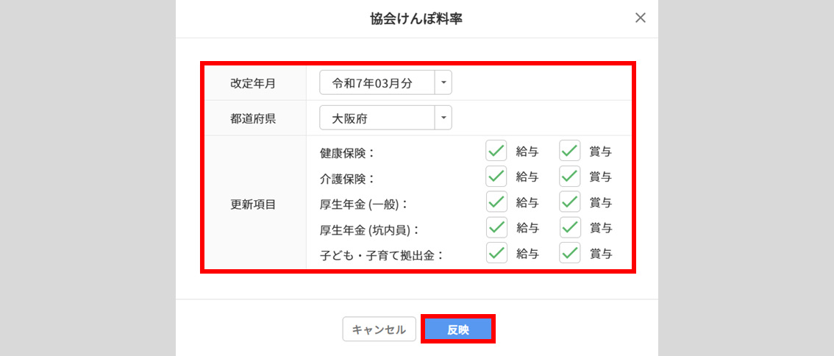Click the 健康保険 row label
834x356 pixels.
tap(347, 153)
